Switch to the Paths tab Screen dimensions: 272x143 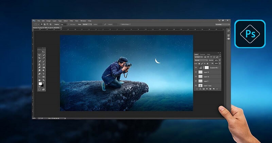[x=208, y=54]
